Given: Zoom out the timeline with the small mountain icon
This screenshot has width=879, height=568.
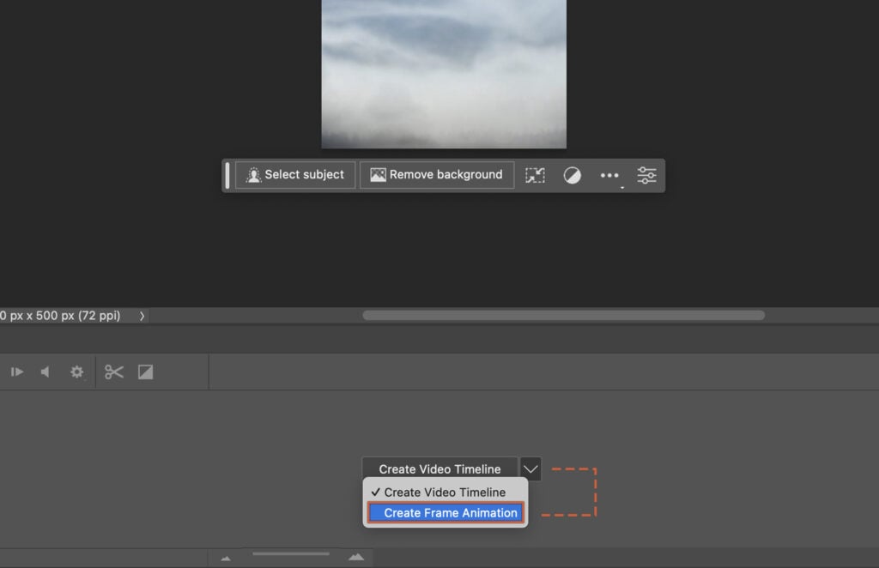Looking at the screenshot, I should click(x=226, y=557).
